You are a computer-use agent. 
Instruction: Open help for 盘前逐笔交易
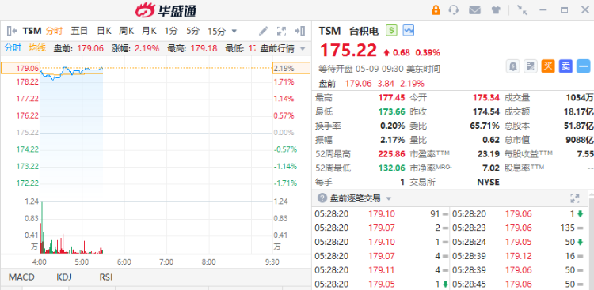[322, 198]
